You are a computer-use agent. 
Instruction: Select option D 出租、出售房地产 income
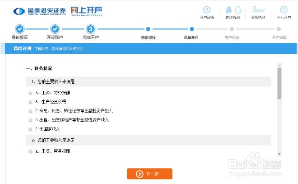[x=30, y=120]
